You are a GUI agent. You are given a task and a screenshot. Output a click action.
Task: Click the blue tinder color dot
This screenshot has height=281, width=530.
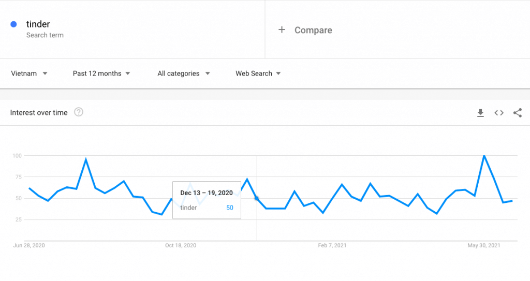13,24
